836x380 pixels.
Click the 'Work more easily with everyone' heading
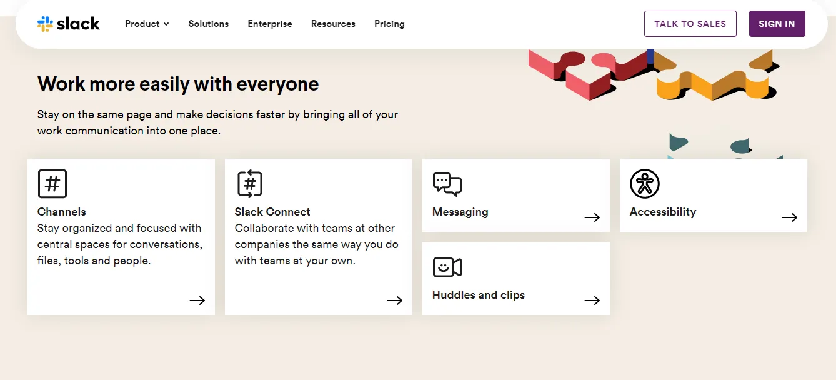point(178,84)
